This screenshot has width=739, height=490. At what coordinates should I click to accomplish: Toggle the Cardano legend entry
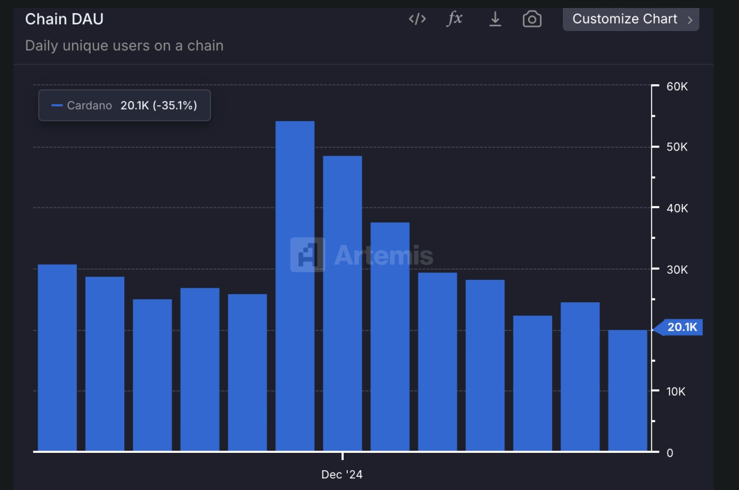124,105
